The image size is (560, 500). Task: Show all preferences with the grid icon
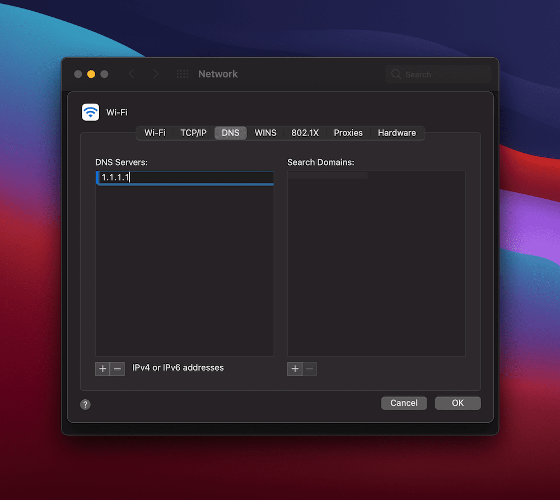[182, 74]
